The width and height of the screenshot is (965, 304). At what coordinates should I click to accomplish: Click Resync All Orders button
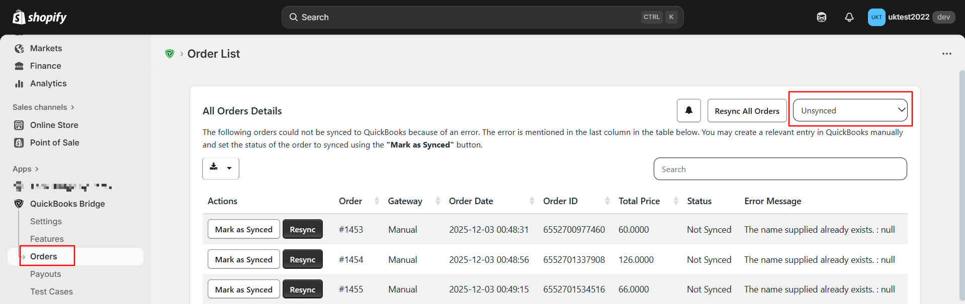click(x=746, y=111)
